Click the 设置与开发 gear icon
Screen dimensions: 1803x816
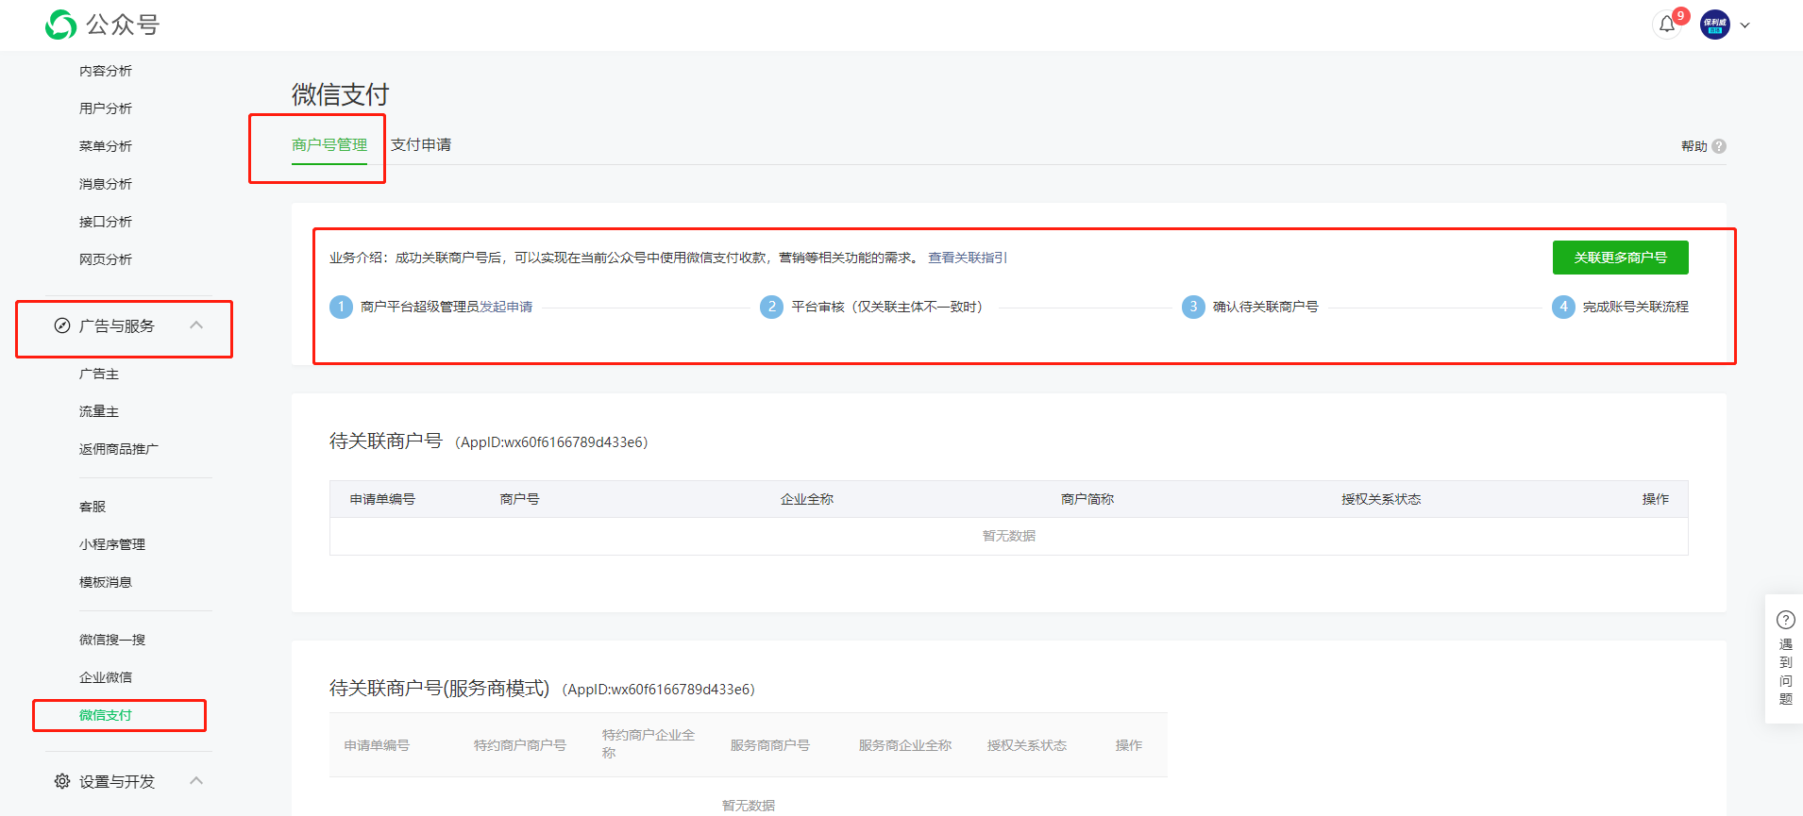pos(62,781)
